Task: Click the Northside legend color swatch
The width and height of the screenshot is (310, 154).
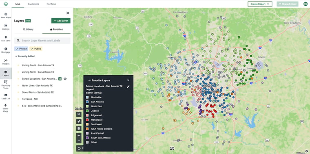Action: tap(87, 97)
